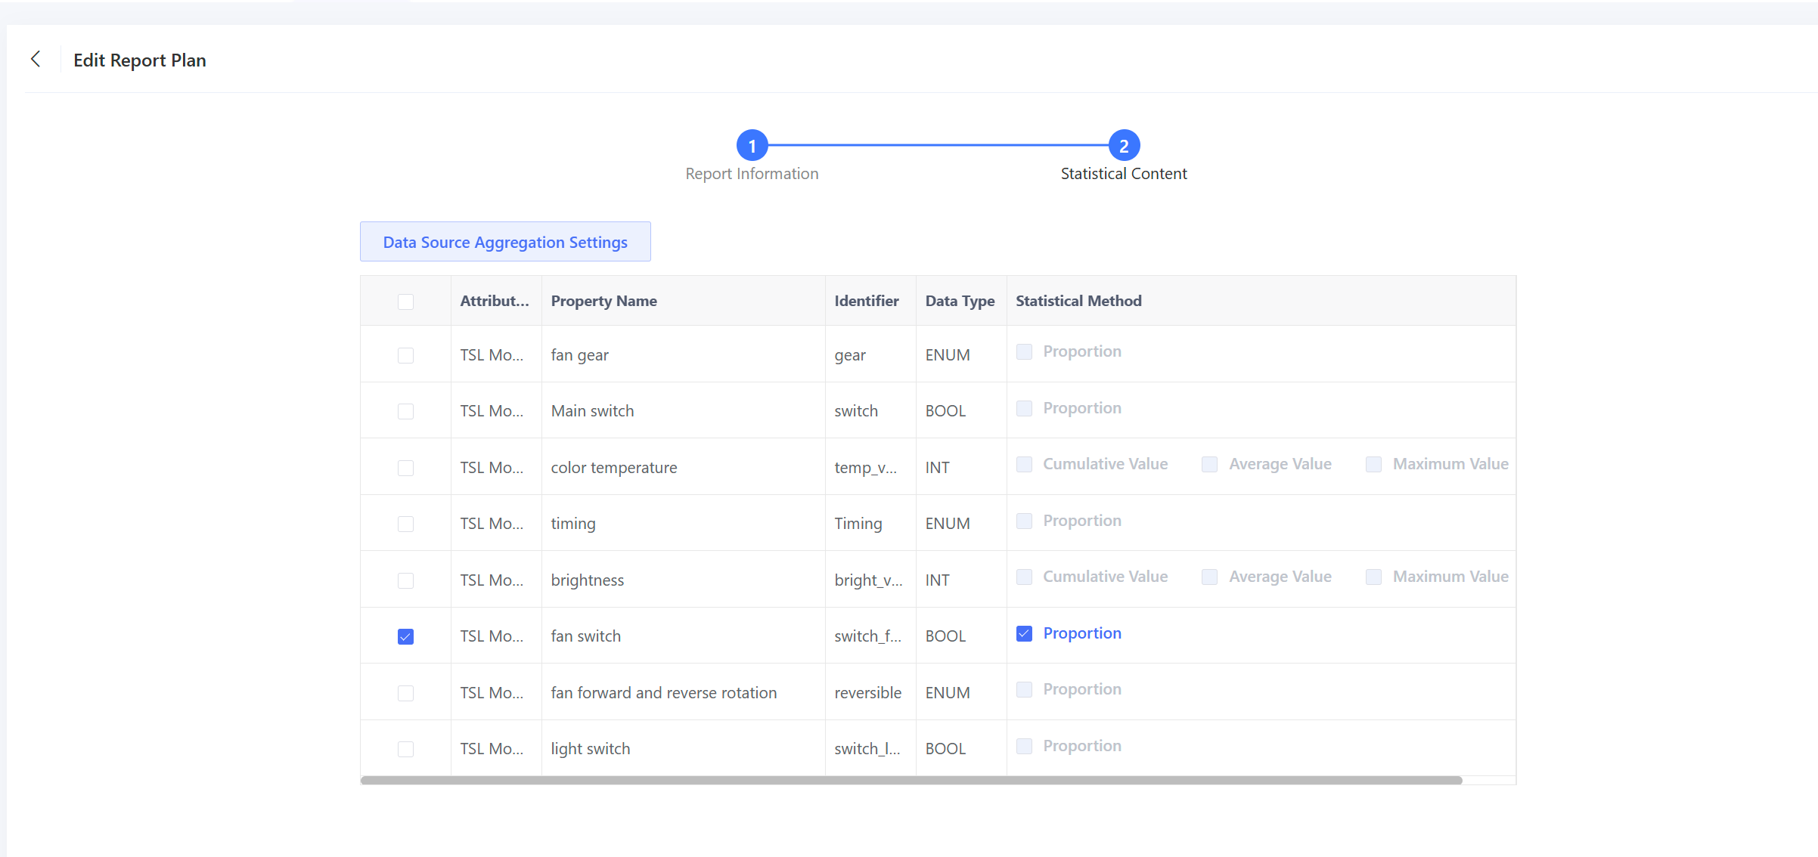Viewport: 1818px width, 857px height.
Task: Toggle the select-all header checkbox
Action: coord(405,302)
